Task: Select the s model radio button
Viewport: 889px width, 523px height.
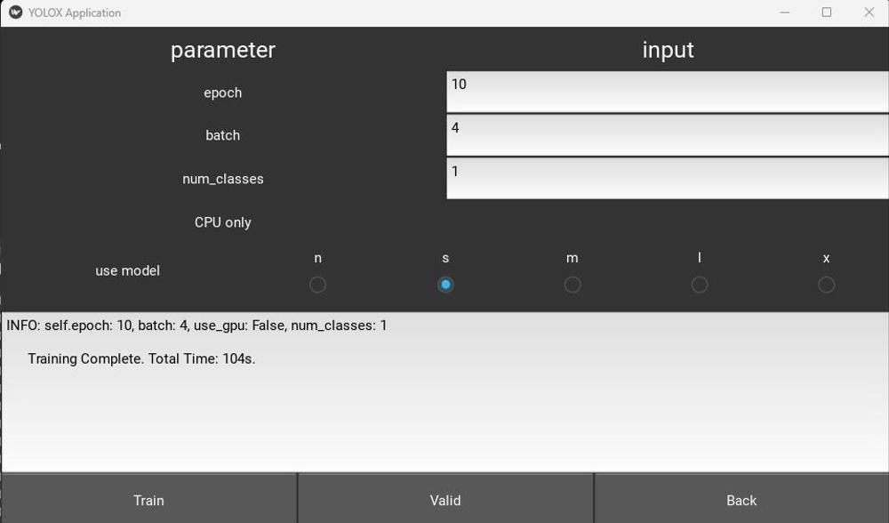Action: [x=445, y=285]
